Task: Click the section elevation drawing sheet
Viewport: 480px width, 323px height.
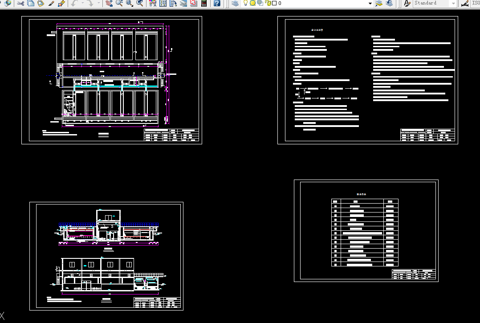Action: click(x=106, y=256)
